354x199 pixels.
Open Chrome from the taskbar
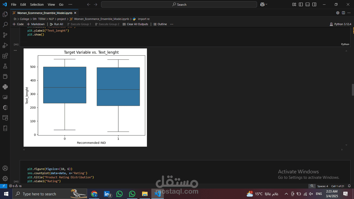pos(94,194)
